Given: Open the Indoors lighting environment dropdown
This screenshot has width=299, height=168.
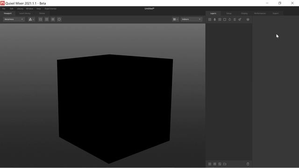Looking at the screenshot, I should [191, 20].
